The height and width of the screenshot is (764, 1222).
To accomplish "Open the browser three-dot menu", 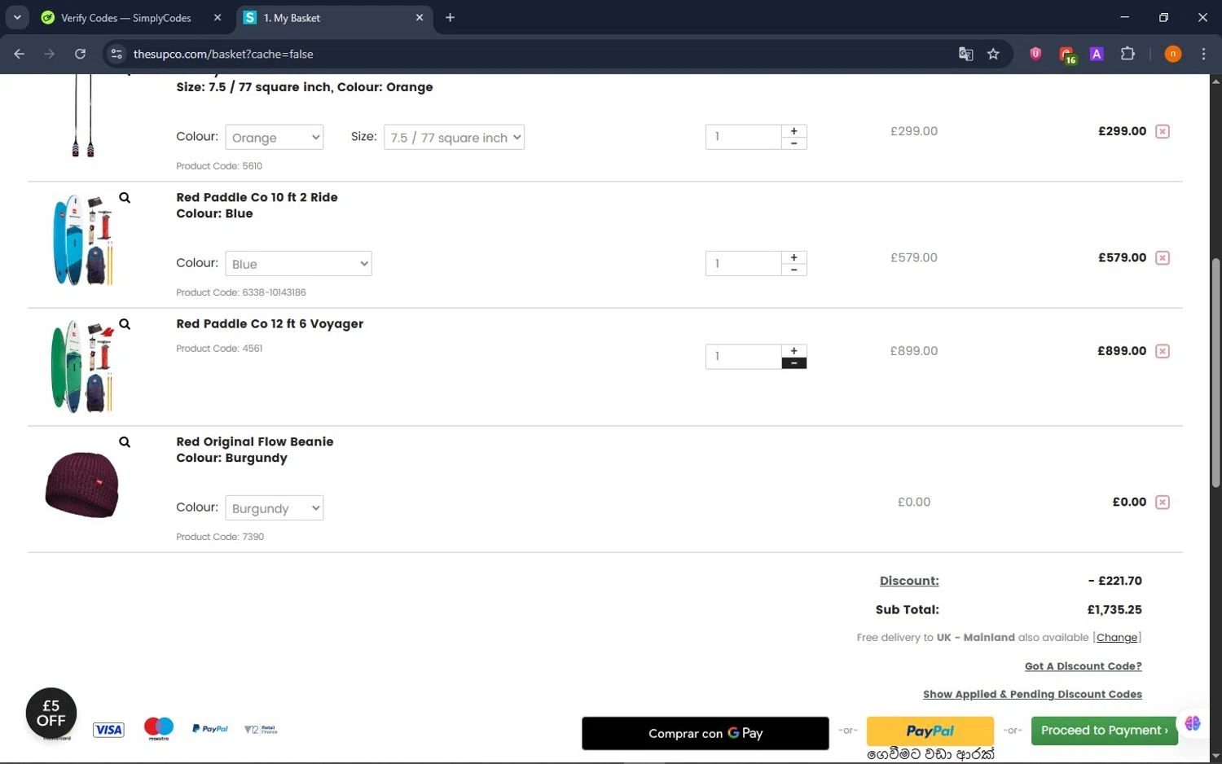I will (x=1203, y=54).
